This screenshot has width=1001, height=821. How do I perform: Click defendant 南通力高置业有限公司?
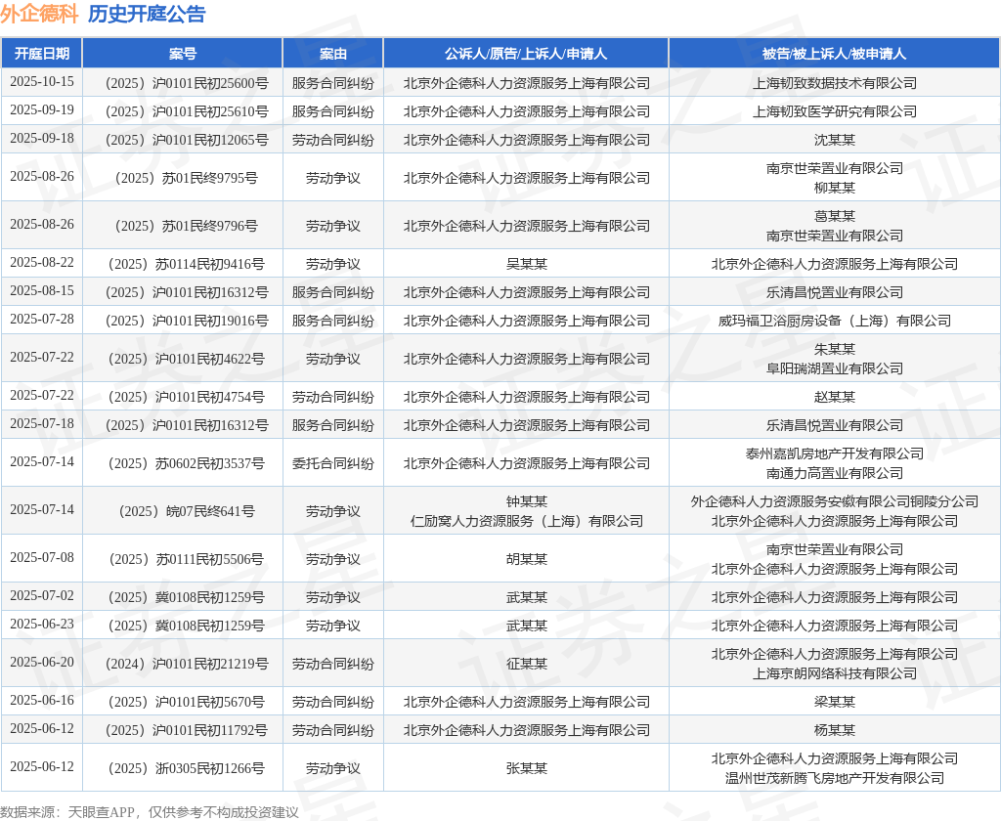click(835, 473)
